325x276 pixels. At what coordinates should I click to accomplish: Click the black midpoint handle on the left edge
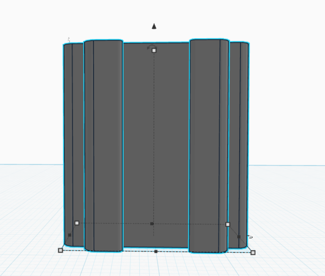click(x=70, y=235)
